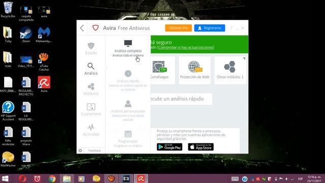Select Lili REGULARI Word document
Screen dimensions: 325x183
coord(26,111)
